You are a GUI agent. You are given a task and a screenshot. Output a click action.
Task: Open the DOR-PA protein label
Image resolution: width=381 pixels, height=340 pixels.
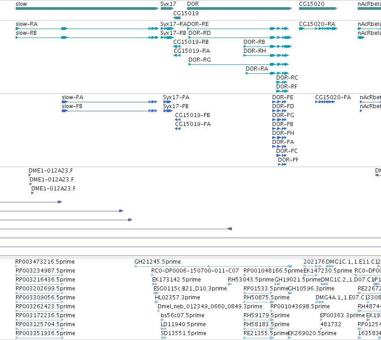tap(283, 143)
